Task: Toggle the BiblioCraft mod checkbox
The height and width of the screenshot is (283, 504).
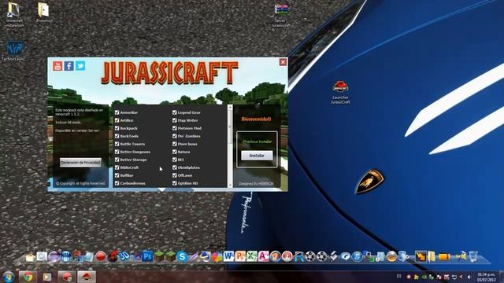Action: pyautogui.click(x=117, y=167)
